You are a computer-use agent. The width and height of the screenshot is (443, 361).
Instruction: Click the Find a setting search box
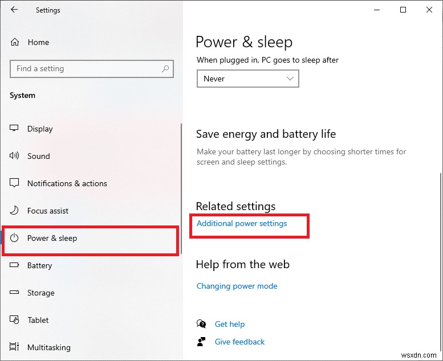click(x=86, y=69)
